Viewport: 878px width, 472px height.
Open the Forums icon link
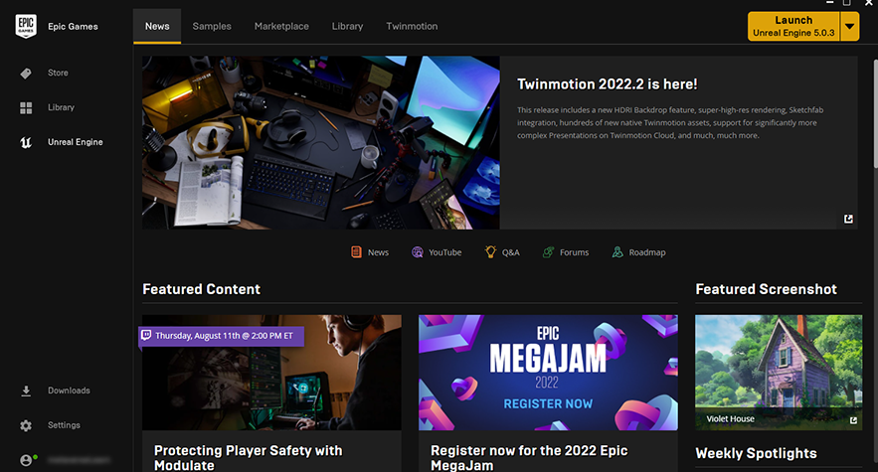pyautogui.click(x=548, y=252)
